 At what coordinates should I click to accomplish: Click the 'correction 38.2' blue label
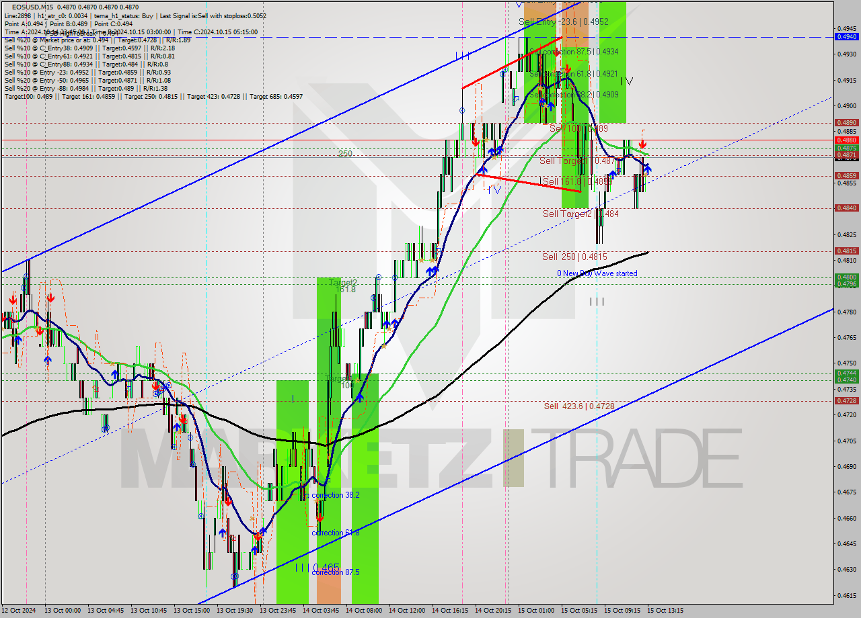click(x=335, y=494)
